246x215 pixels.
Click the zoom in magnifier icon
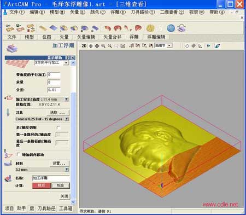point(103,45)
